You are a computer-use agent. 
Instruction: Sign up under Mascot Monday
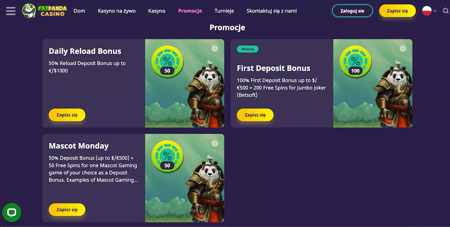click(67, 210)
